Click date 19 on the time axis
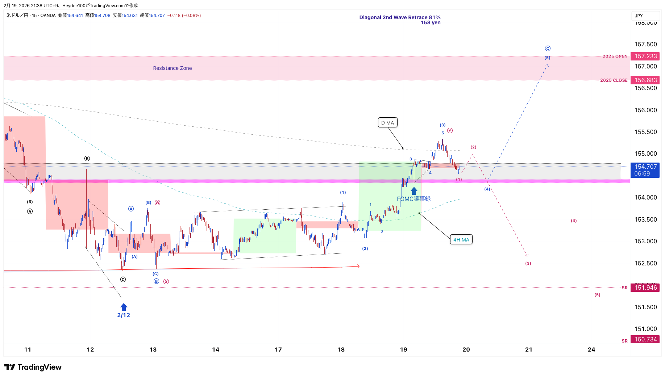 tap(404, 349)
